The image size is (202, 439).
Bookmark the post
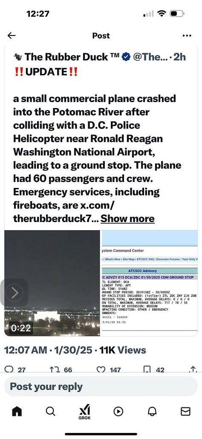coord(147,369)
